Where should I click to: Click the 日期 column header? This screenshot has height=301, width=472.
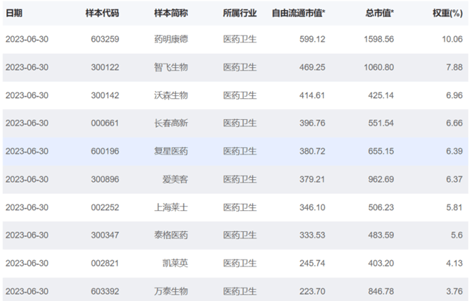tap(14, 13)
